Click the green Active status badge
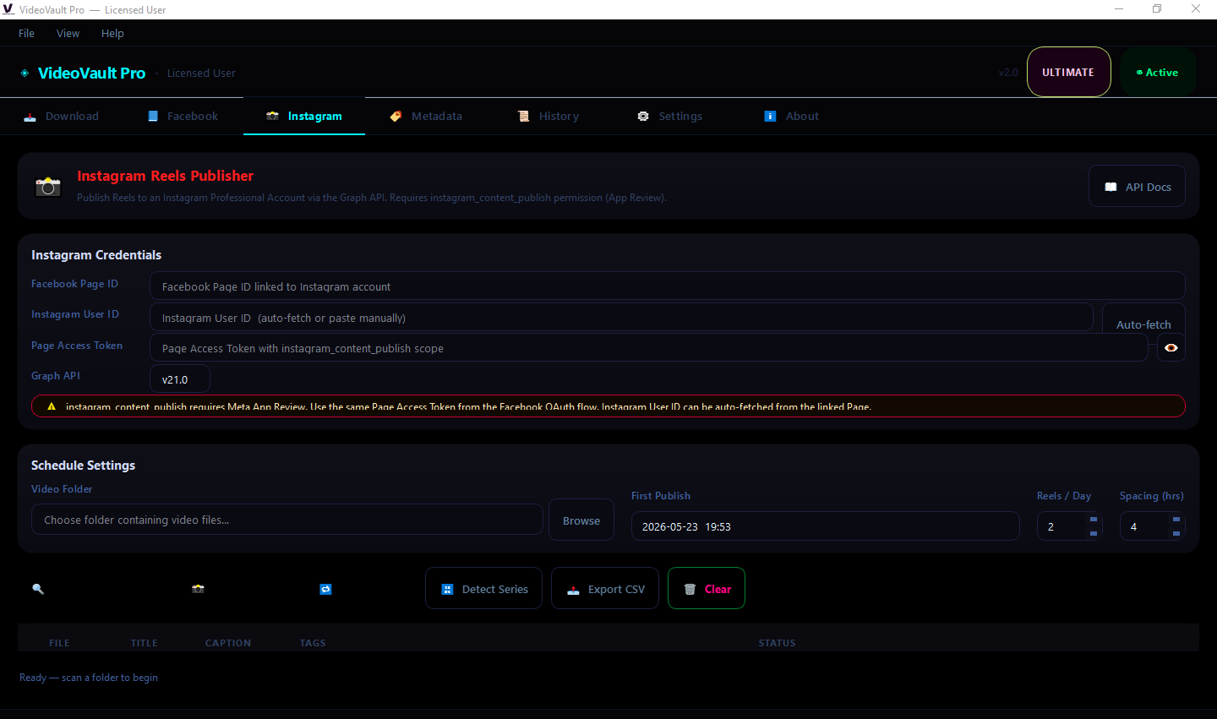The image size is (1217, 719). coord(1157,73)
